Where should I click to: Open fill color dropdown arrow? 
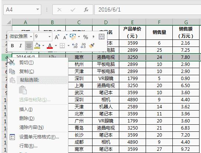[43, 46]
